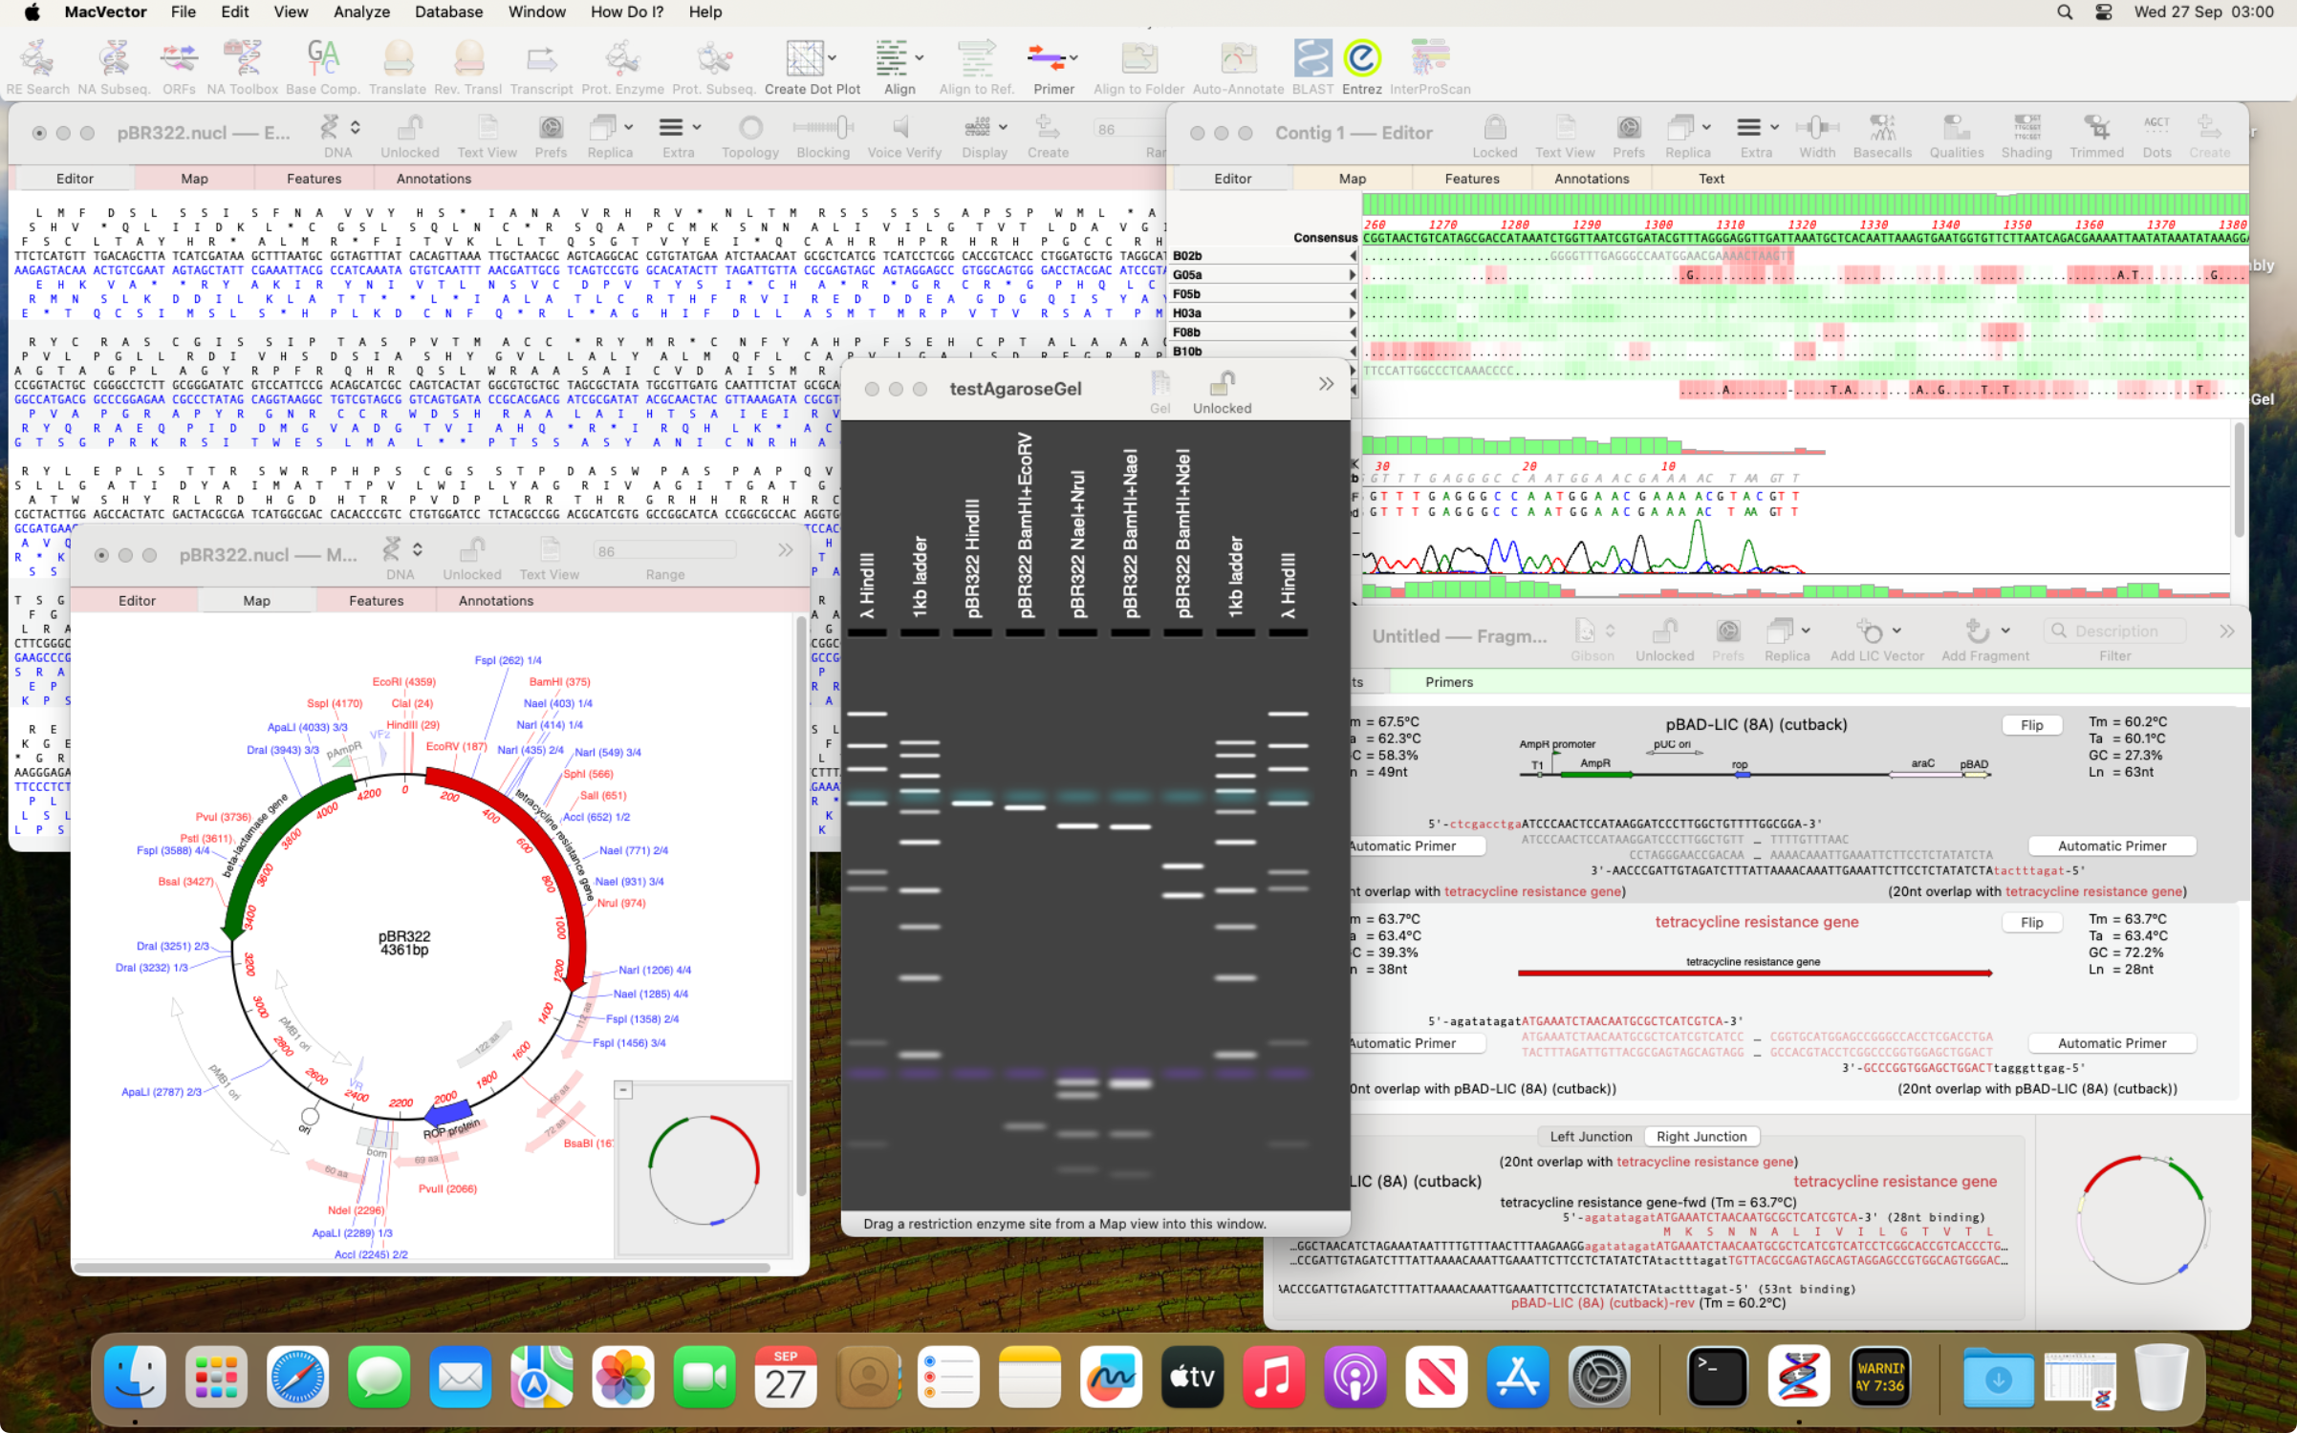Viewport: 2297px width, 1433px height.
Task: Open the Analyze menu
Action: (x=360, y=12)
